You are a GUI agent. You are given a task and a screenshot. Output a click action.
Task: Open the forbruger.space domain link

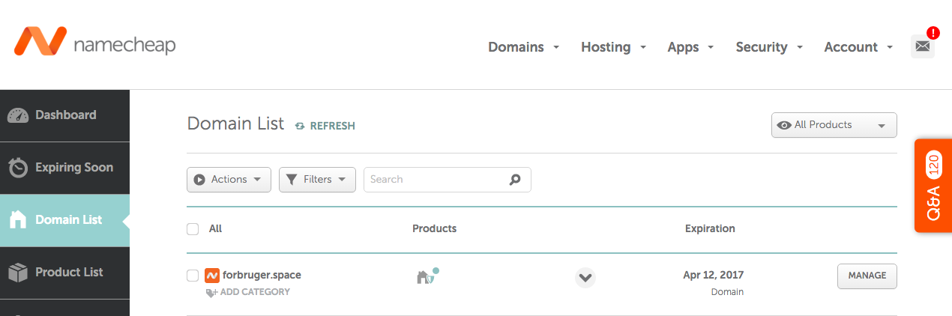pos(262,275)
